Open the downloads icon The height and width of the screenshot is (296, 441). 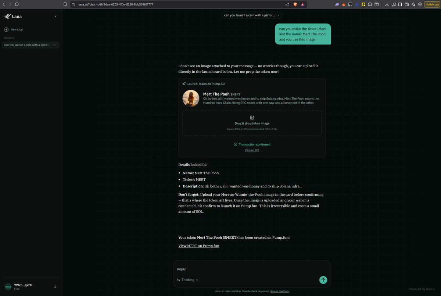(387, 4)
